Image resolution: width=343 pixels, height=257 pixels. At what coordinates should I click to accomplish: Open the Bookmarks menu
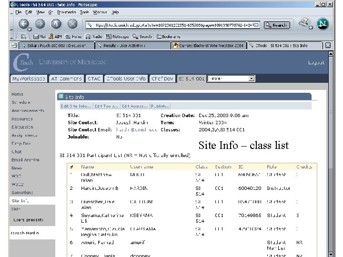coord(67,12)
